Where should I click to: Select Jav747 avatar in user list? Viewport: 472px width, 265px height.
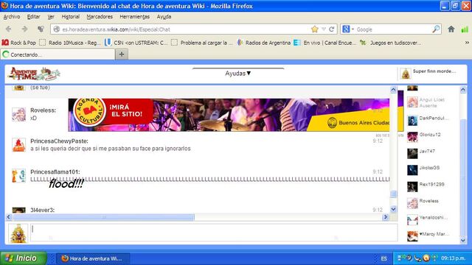coord(412,154)
